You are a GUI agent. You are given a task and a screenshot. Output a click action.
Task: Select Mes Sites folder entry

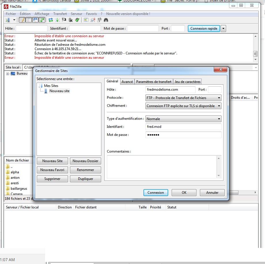(x=51, y=86)
